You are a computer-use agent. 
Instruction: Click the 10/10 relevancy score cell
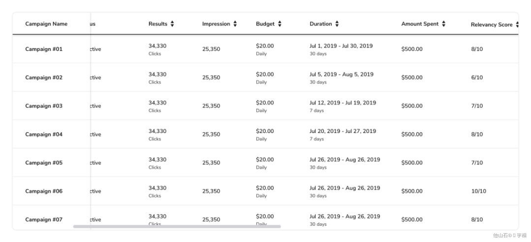point(478,191)
